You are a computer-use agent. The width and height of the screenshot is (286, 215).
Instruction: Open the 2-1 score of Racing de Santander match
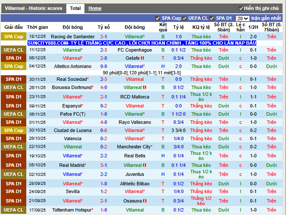point(104,37)
